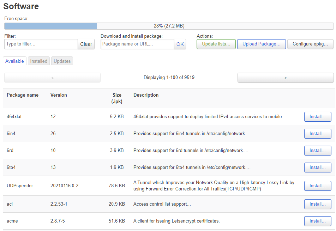Switch to the Updates tab
Image resolution: width=336 pixels, height=231 pixels.
pos(62,61)
